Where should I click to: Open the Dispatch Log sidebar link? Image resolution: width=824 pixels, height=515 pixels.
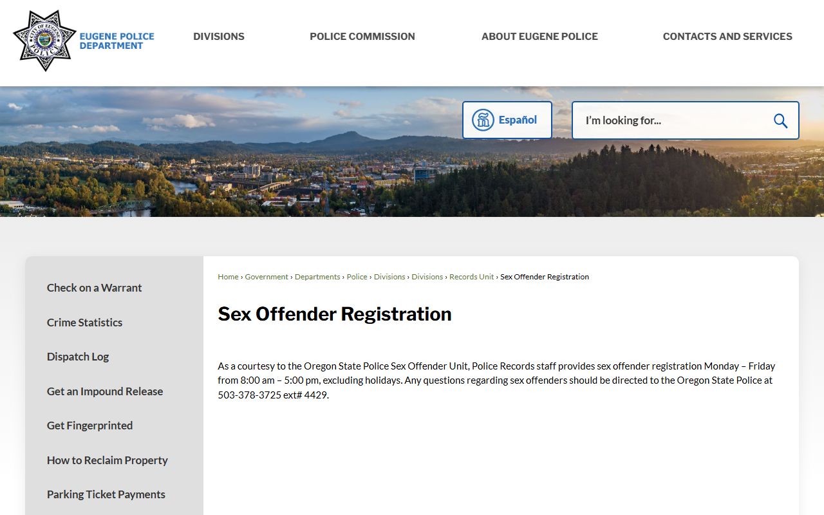pyautogui.click(x=78, y=357)
